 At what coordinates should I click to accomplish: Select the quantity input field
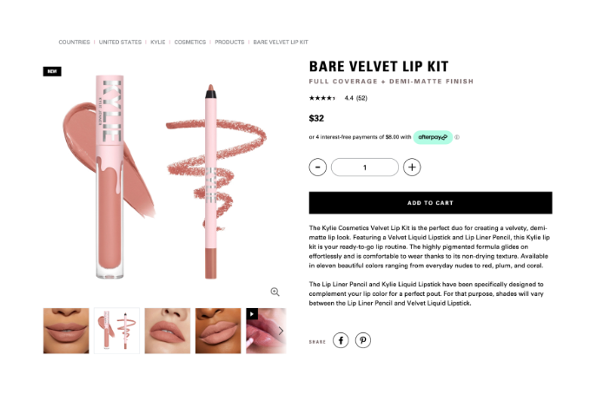(x=365, y=168)
